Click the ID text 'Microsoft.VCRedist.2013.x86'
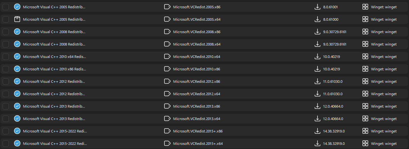The width and height of the screenshot is (409, 149). 197,106
